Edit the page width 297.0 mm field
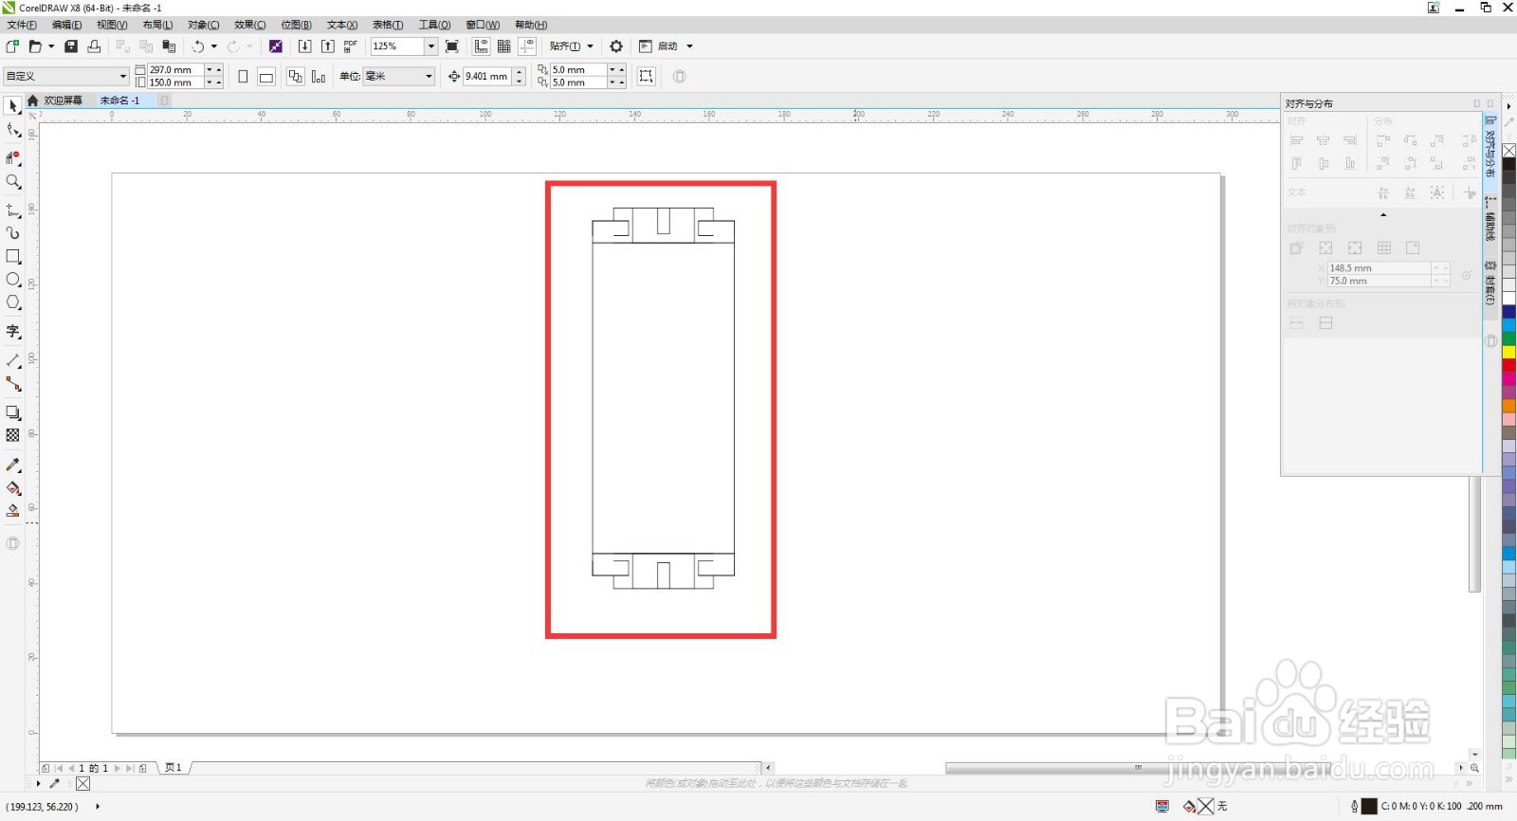The width and height of the screenshot is (1517, 821). 175,69
